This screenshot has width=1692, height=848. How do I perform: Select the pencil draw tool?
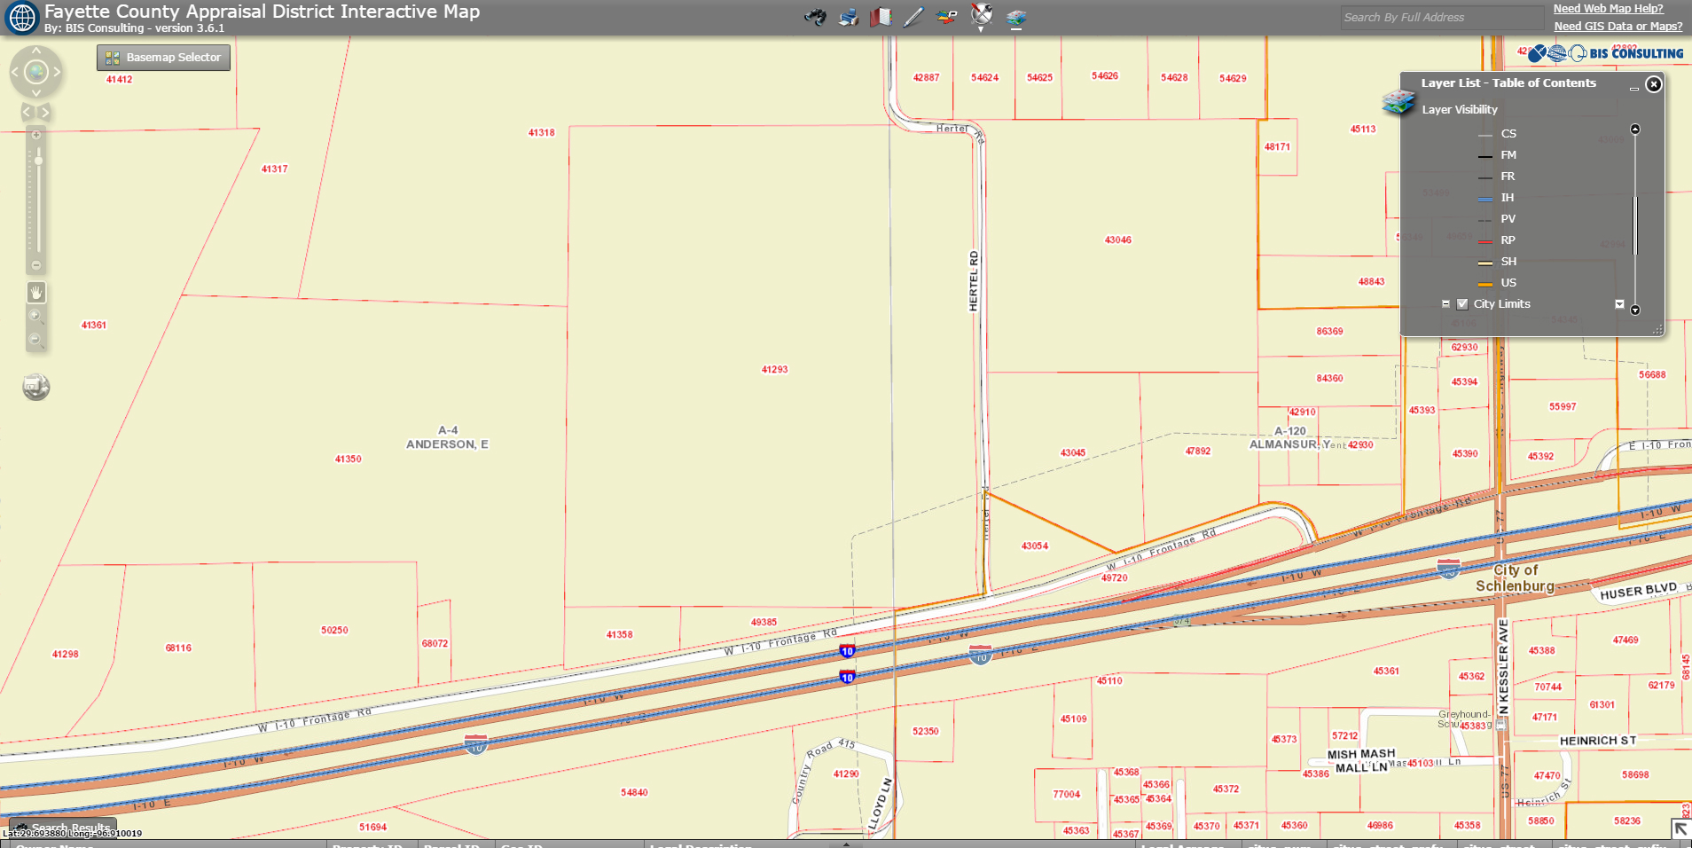pos(913,17)
